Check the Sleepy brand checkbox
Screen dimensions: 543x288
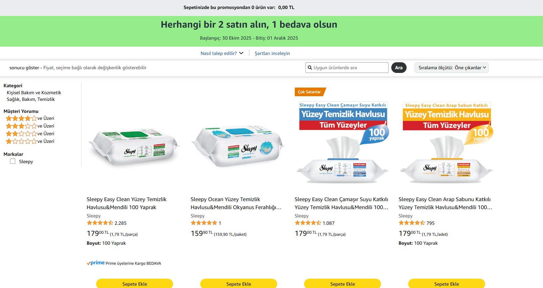coord(13,161)
